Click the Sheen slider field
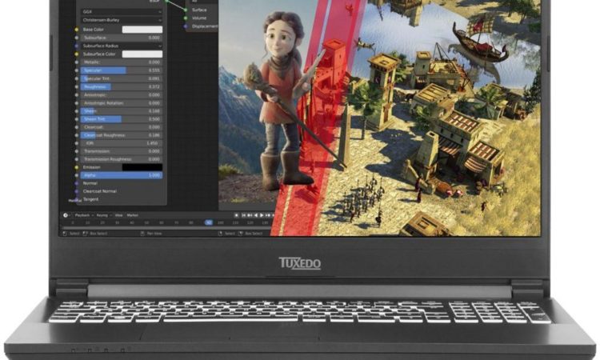The height and width of the screenshot is (360, 600). 122,111
